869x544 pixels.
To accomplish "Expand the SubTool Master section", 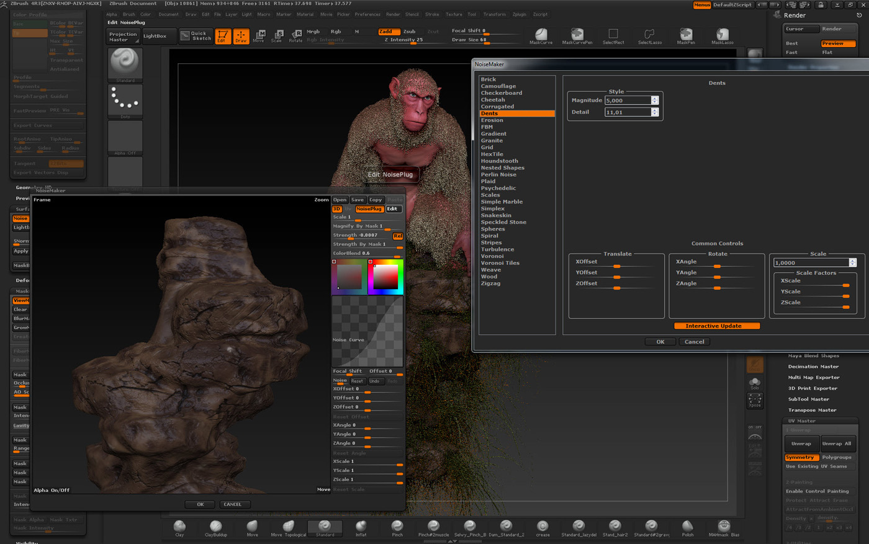I will pyautogui.click(x=808, y=399).
